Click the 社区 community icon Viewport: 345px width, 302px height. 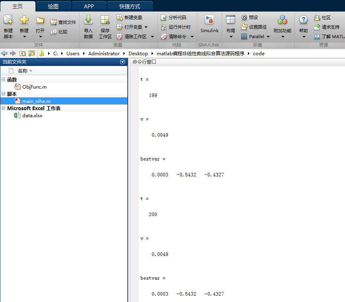click(x=317, y=17)
